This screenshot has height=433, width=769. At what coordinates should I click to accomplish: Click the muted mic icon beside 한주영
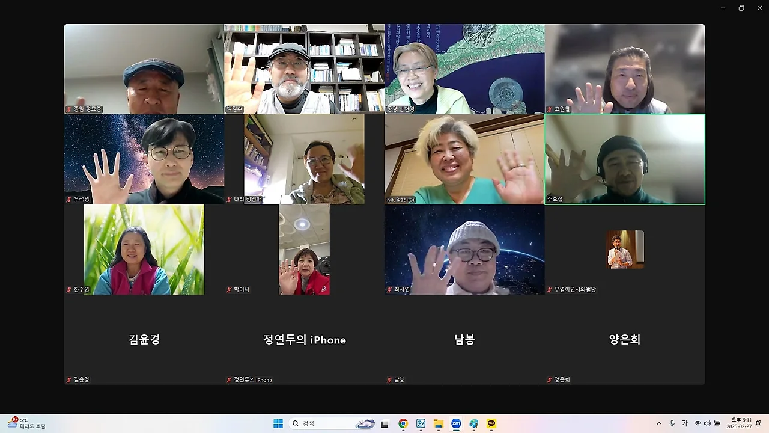(x=69, y=289)
